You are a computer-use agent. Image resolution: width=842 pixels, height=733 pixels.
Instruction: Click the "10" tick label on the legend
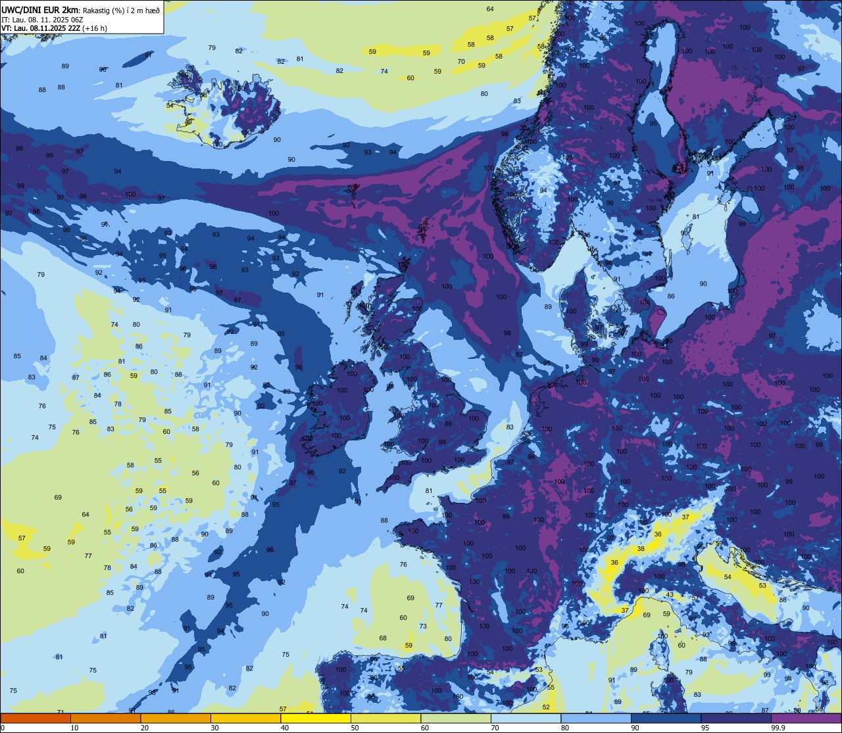click(74, 728)
